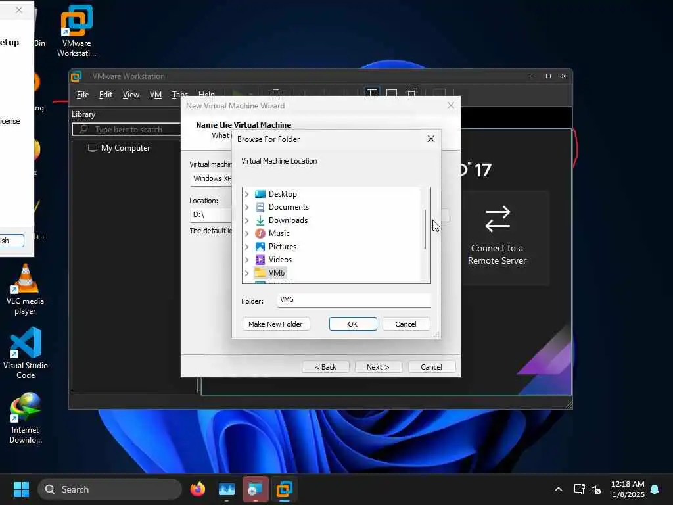Select the VM6 folder icon in the tree
Viewport: 673px width, 505px height.
point(260,273)
